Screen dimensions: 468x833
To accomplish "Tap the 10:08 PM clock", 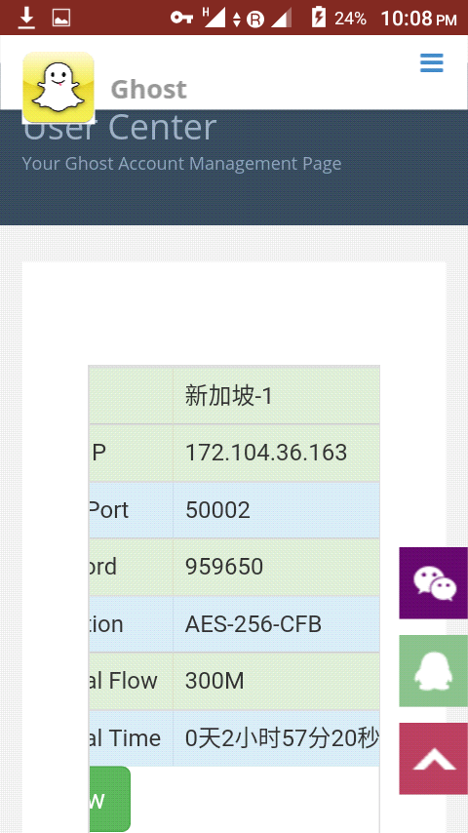I will click(418, 20).
